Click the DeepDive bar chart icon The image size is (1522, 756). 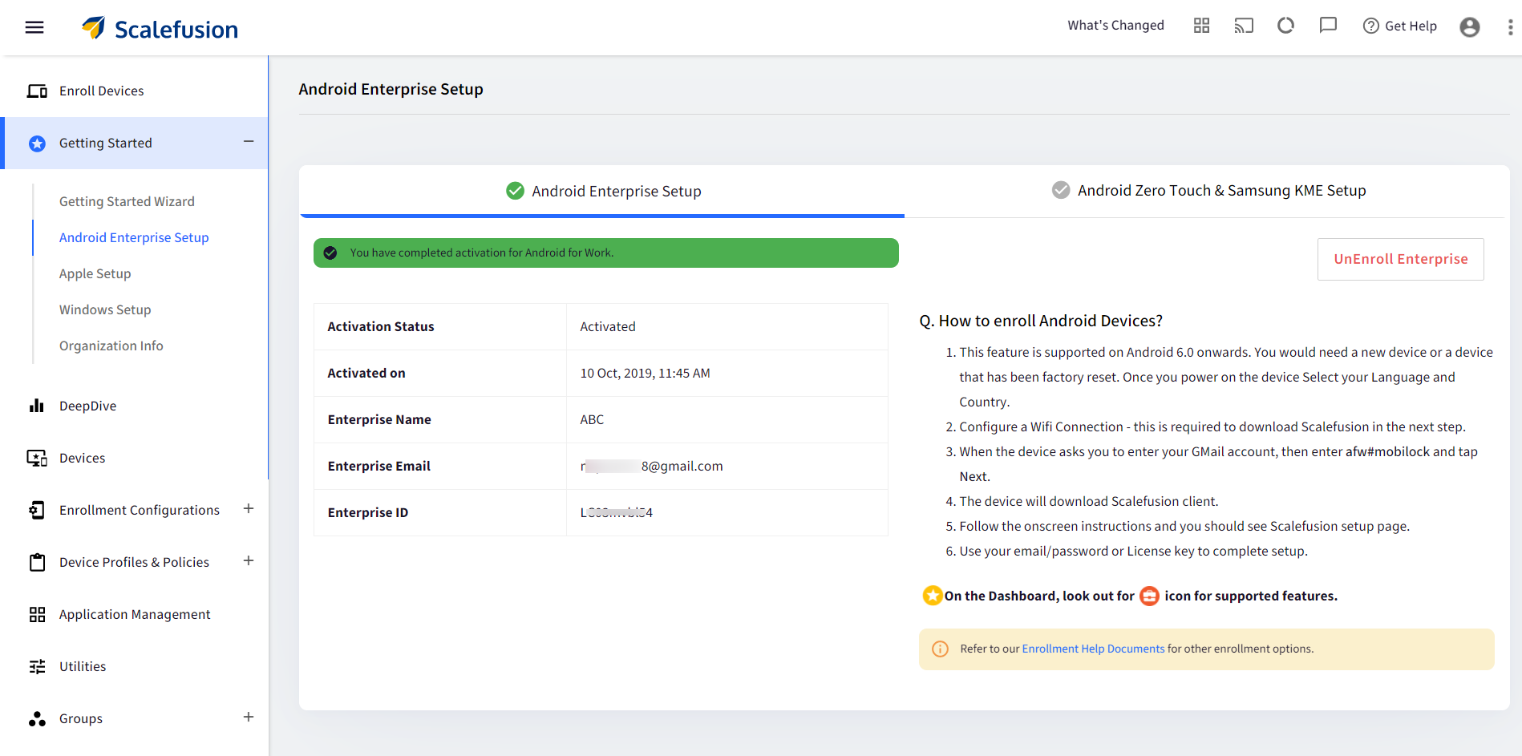(37, 406)
